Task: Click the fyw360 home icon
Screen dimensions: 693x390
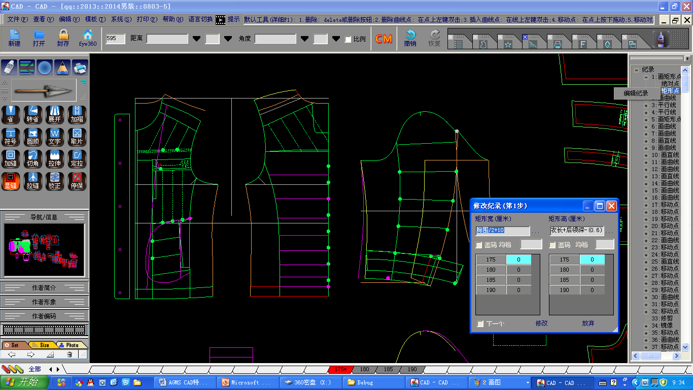Action: (x=88, y=39)
